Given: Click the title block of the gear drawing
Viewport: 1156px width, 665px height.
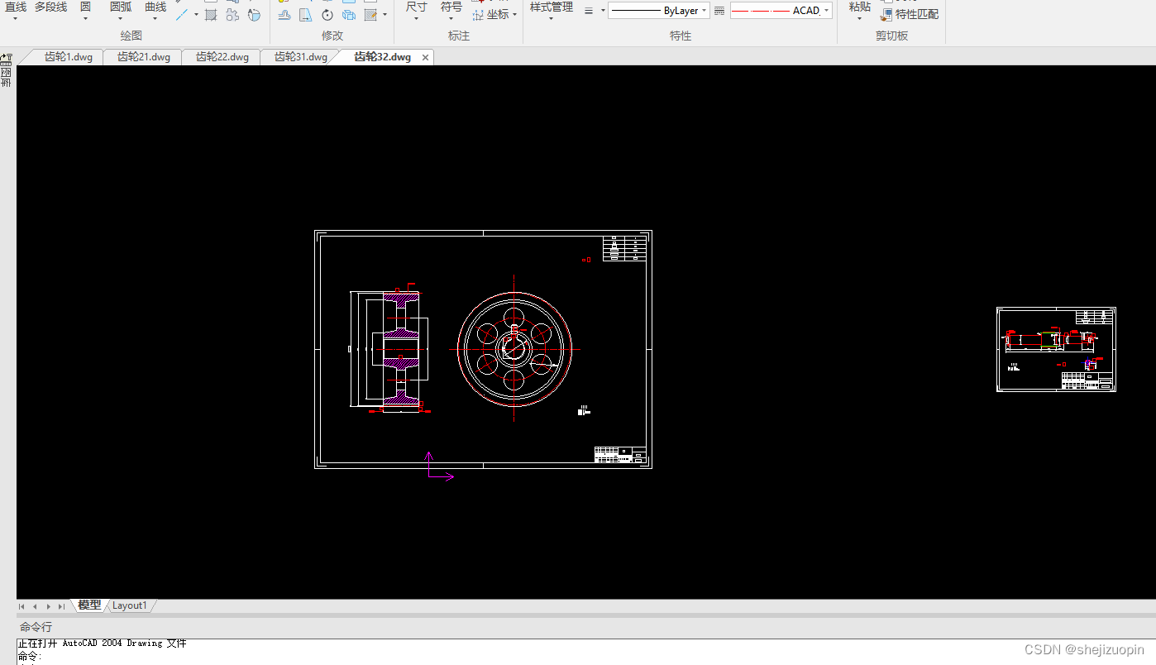Looking at the screenshot, I should pos(620,455).
